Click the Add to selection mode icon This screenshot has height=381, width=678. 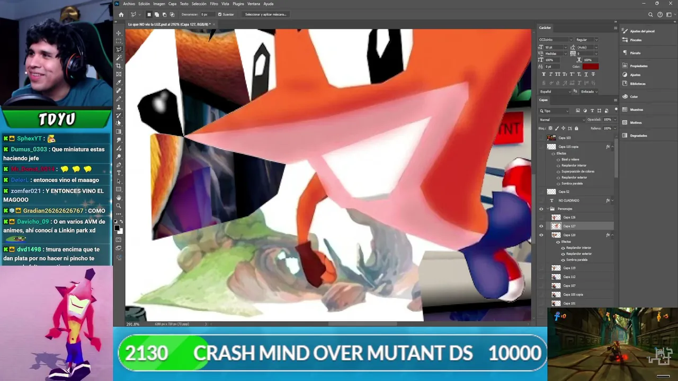coord(156,14)
